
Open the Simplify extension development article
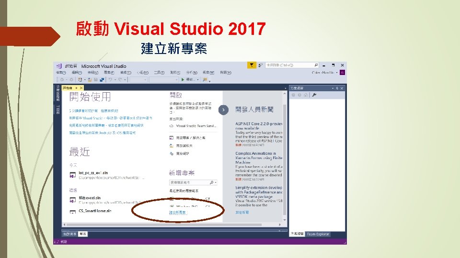point(259,192)
